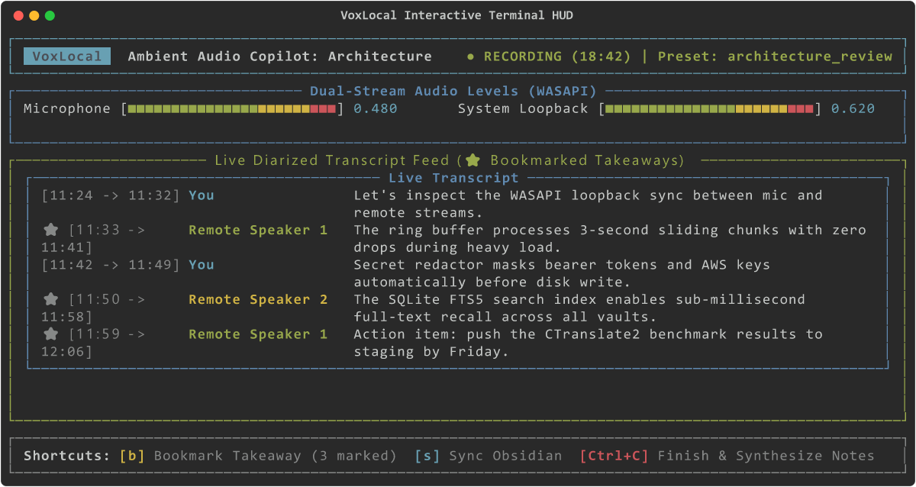Click the [11:42 -> 11:49] timestamp
916x487 pixels.
point(111,265)
